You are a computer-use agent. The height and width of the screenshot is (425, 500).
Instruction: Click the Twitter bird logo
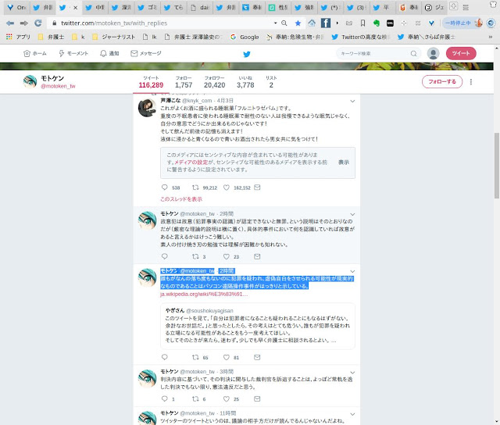pyautogui.click(x=247, y=54)
